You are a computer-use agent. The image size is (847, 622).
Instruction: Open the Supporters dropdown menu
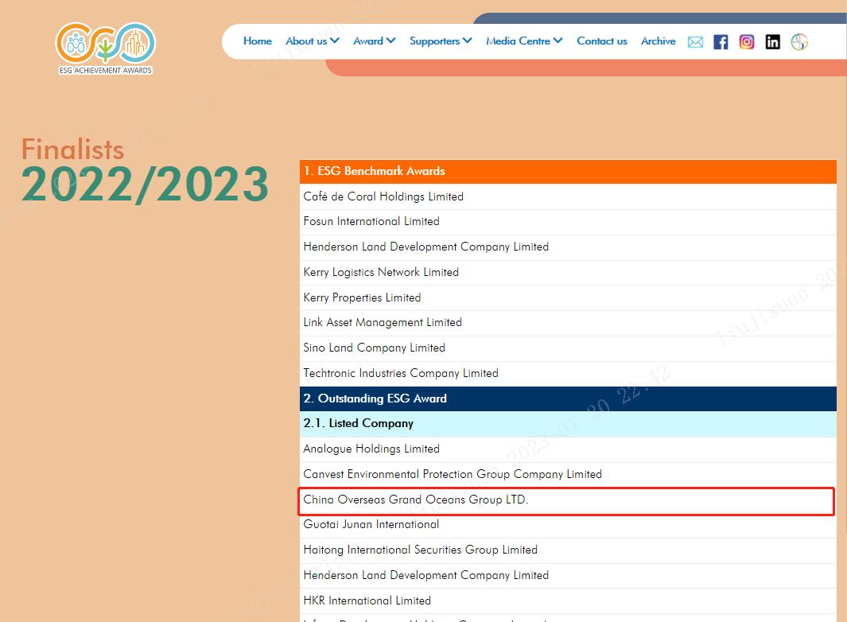pos(441,41)
